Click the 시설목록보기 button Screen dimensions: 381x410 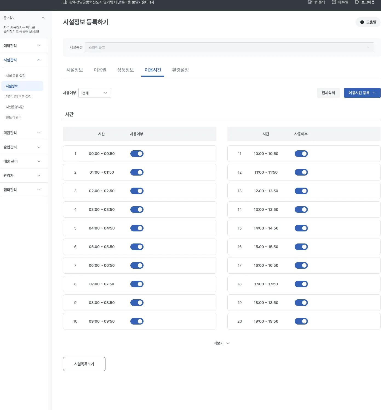[x=84, y=364]
